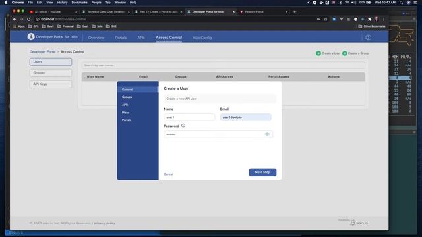Click the Search by user name field
The height and width of the screenshot is (237, 422).
click(x=224, y=65)
